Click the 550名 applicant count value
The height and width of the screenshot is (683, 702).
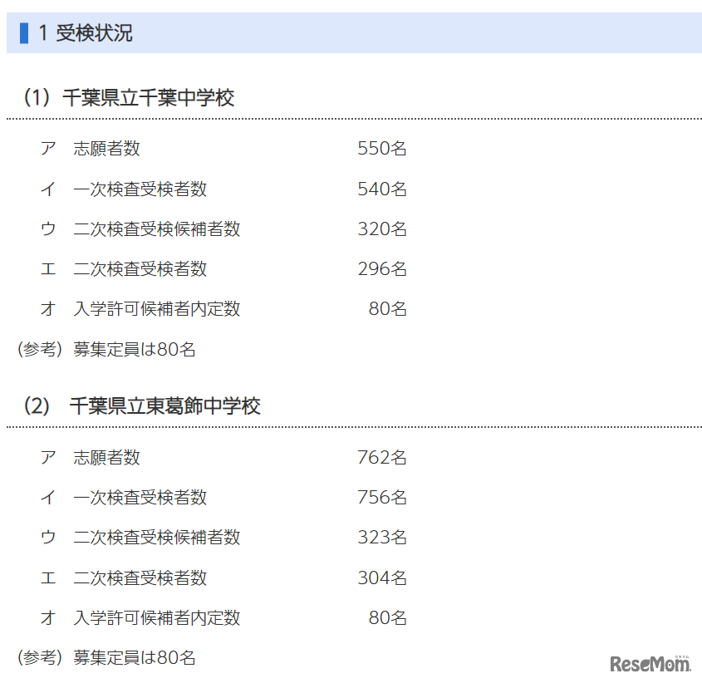[x=382, y=149]
